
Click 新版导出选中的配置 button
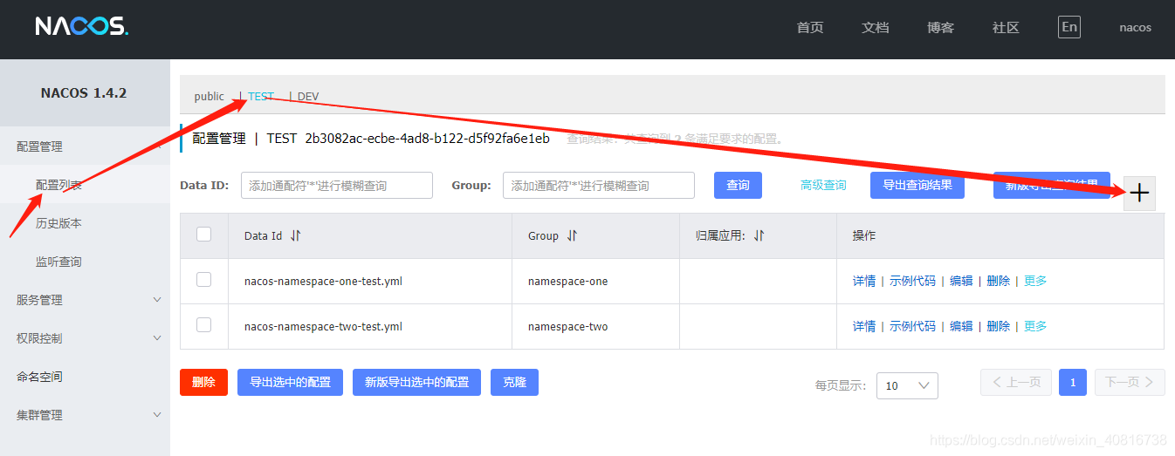pyautogui.click(x=416, y=382)
